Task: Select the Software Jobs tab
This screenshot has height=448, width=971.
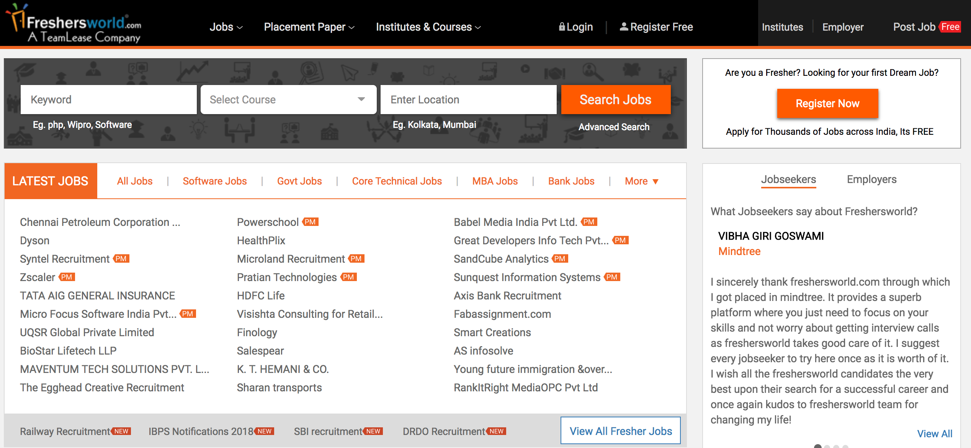Action: point(215,181)
